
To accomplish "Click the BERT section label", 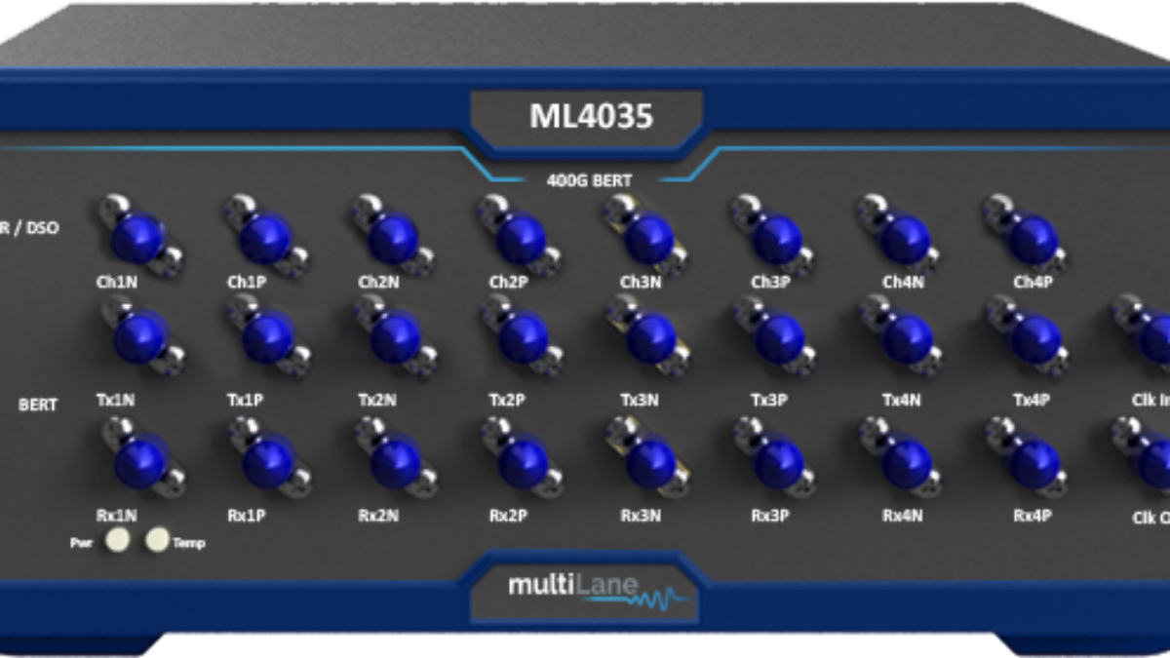I will click(x=38, y=405).
